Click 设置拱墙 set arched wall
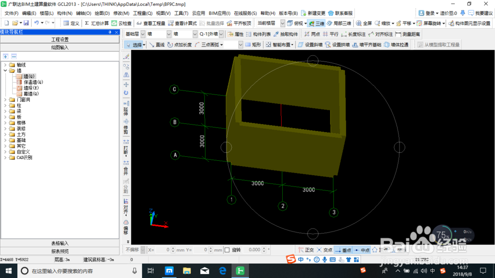 point(337,45)
